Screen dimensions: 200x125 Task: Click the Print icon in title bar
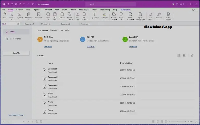coord(16,4)
